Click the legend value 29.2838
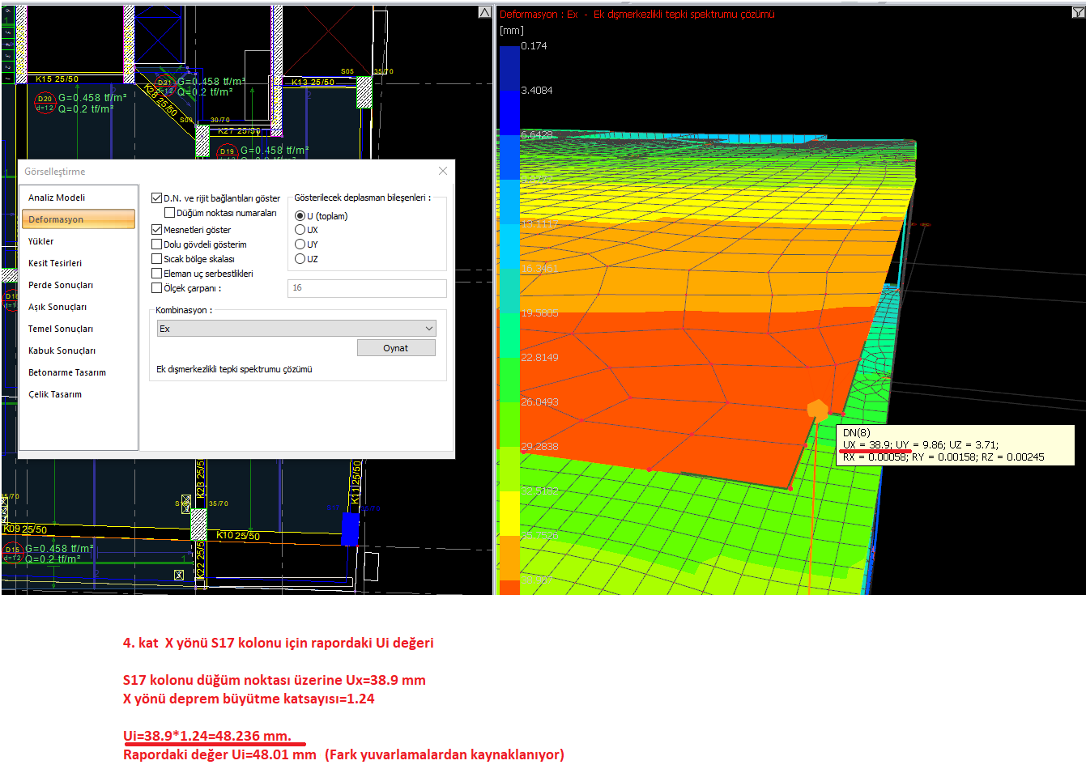Image resolution: width=1086 pixels, height=769 pixels. 539,447
